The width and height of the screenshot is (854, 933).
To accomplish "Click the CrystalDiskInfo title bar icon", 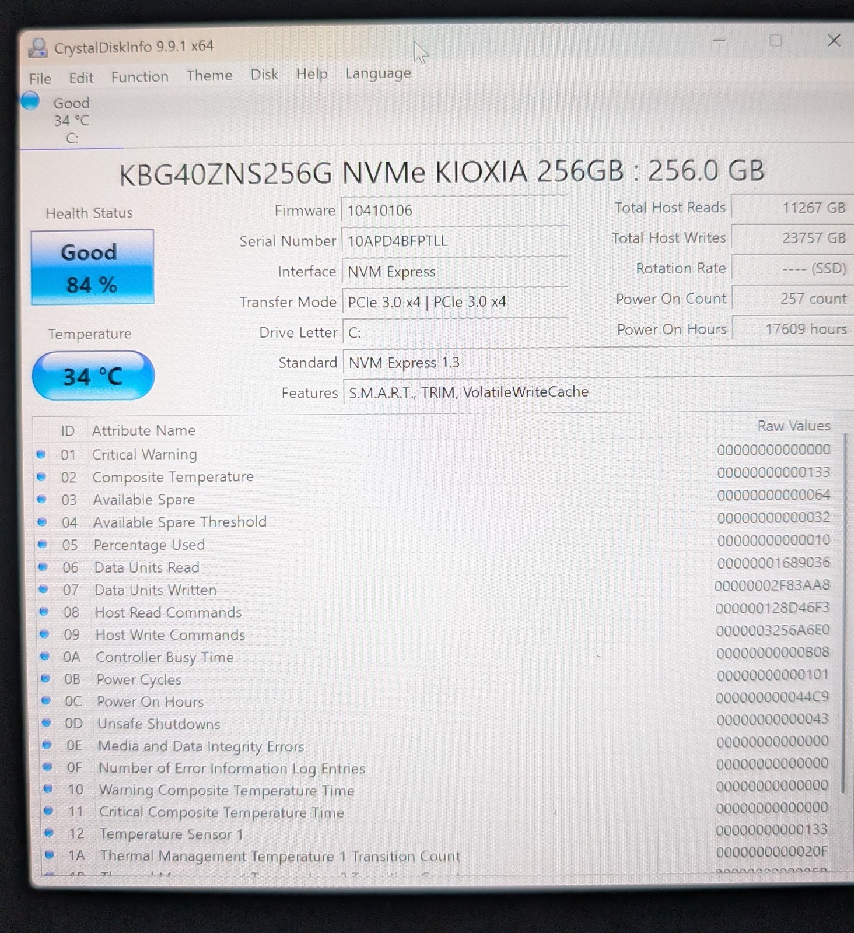I will (x=38, y=48).
